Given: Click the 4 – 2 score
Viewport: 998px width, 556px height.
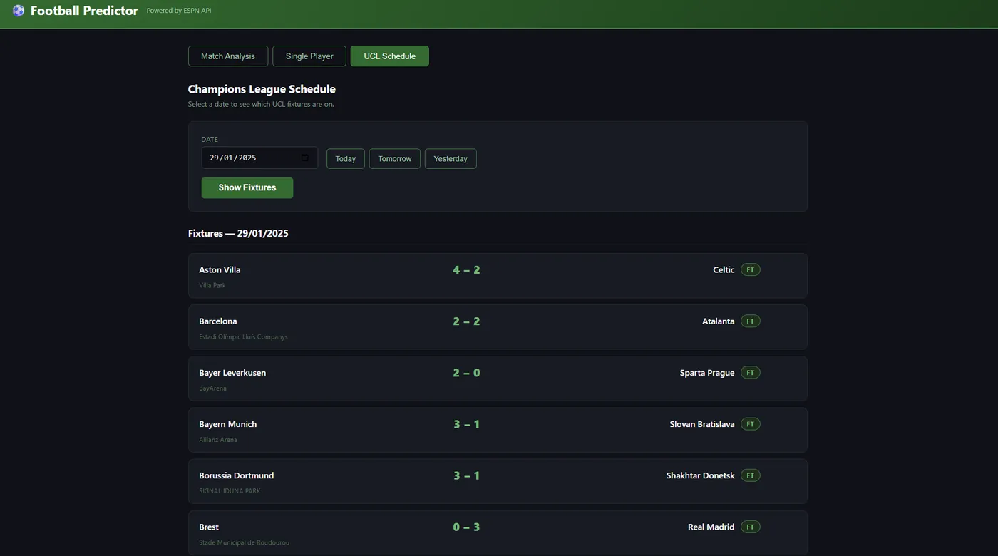Looking at the screenshot, I should pos(466,270).
